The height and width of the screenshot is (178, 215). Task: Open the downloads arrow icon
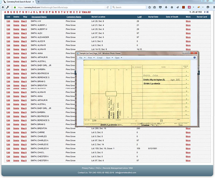[166, 7]
